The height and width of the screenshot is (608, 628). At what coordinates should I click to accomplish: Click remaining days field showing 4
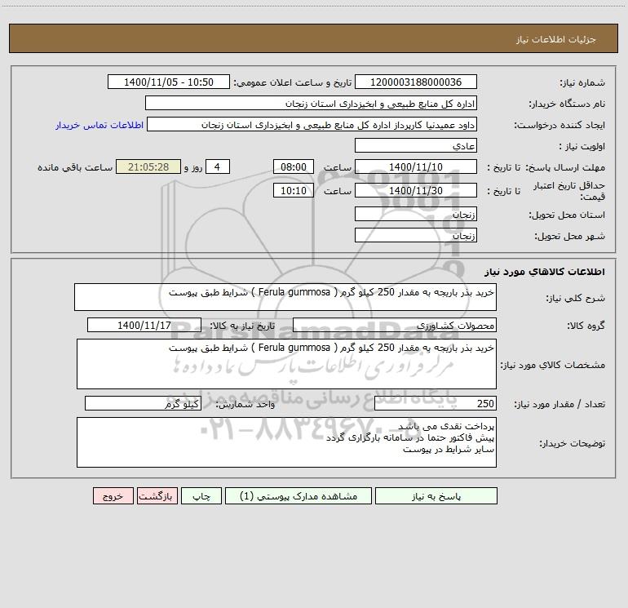(x=218, y=166)
